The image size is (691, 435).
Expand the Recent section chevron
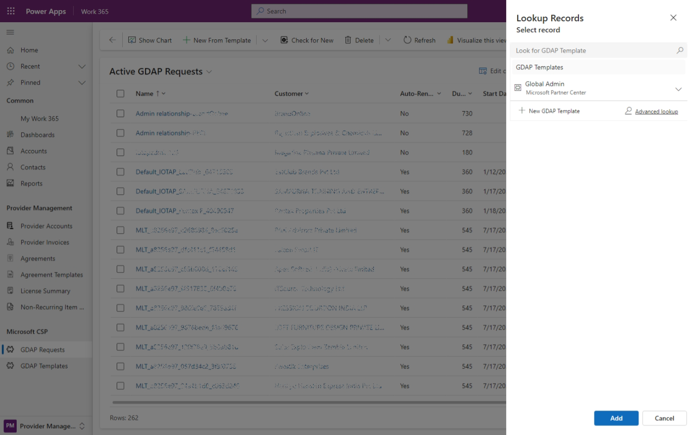click(82, 67)
